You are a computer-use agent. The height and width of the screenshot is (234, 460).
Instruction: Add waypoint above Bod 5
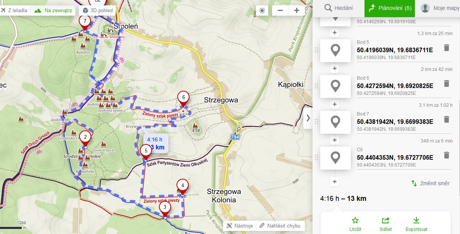click(x=335, y=33)
